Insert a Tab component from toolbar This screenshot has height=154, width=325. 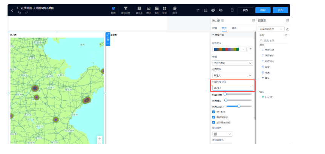(x=157, y=10)
